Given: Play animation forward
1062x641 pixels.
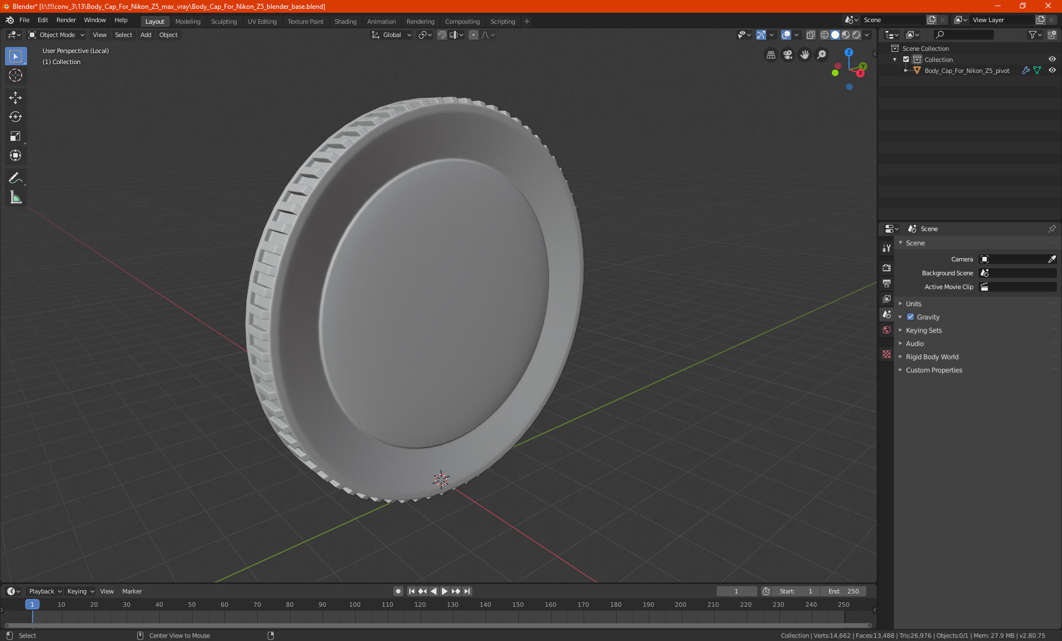Looking at the screenshot, I should 445,591.
